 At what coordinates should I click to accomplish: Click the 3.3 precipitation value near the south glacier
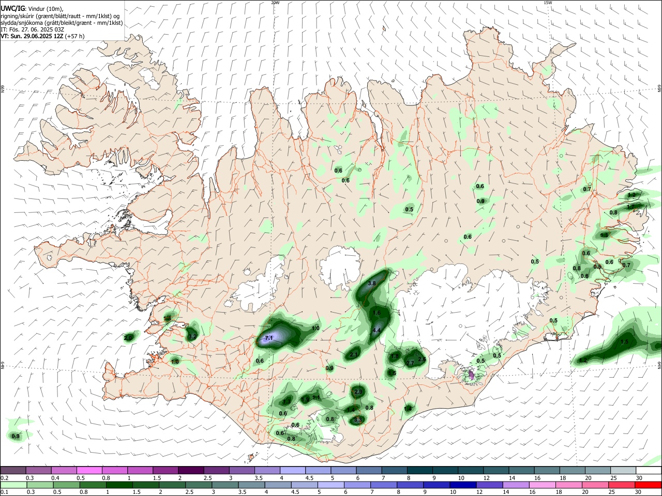357,420
